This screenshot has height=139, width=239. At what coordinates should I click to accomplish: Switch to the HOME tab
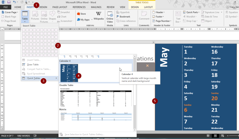pos(18,7)
